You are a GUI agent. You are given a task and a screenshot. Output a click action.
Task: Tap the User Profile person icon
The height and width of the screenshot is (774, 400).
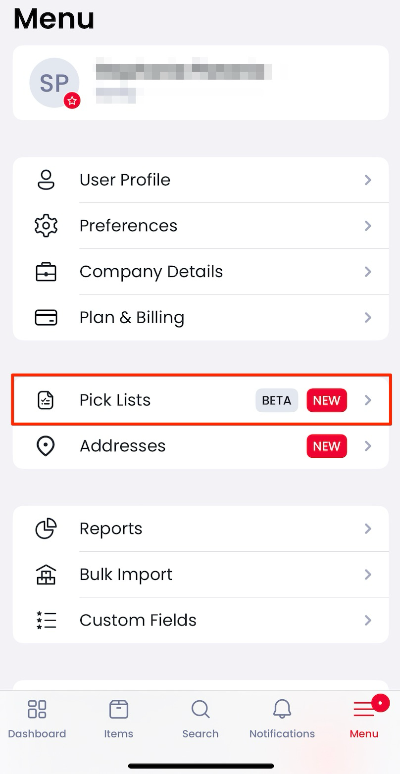coord(46,180)
